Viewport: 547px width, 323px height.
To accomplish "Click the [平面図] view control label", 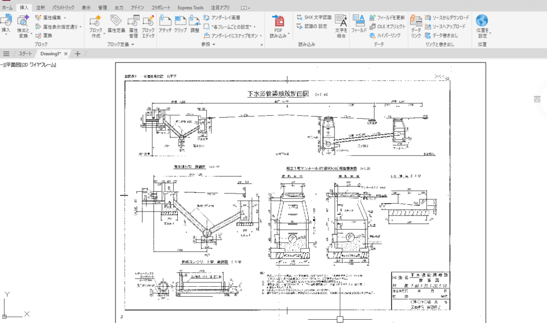I will point(12,64).
